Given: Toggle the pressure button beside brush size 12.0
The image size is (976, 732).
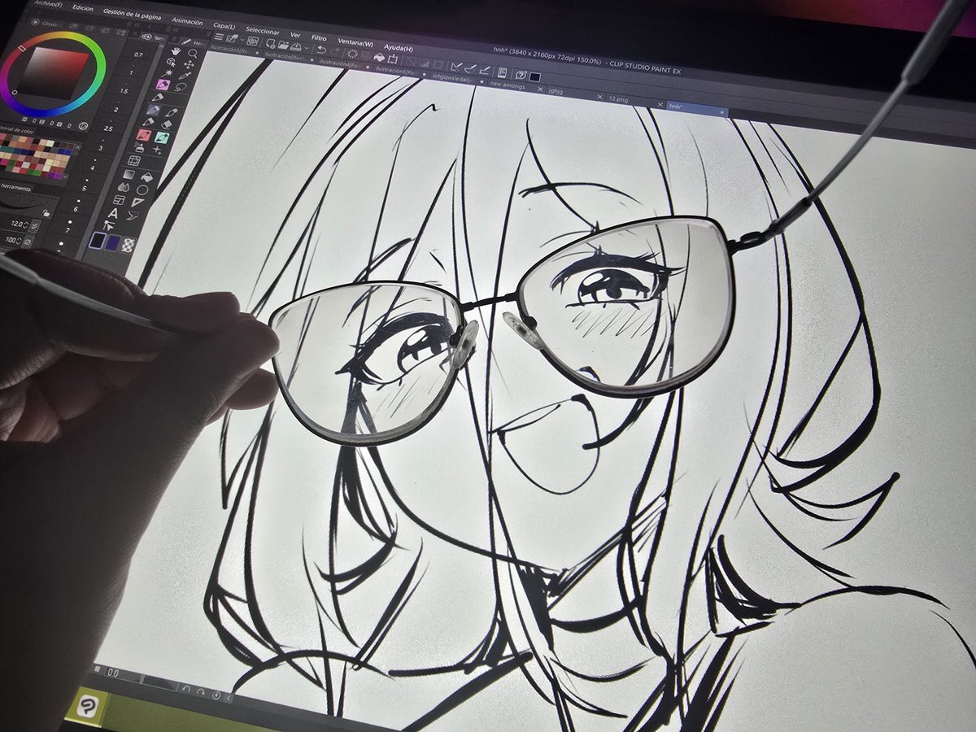Looking at the screenshot, I should click(35, 226).
